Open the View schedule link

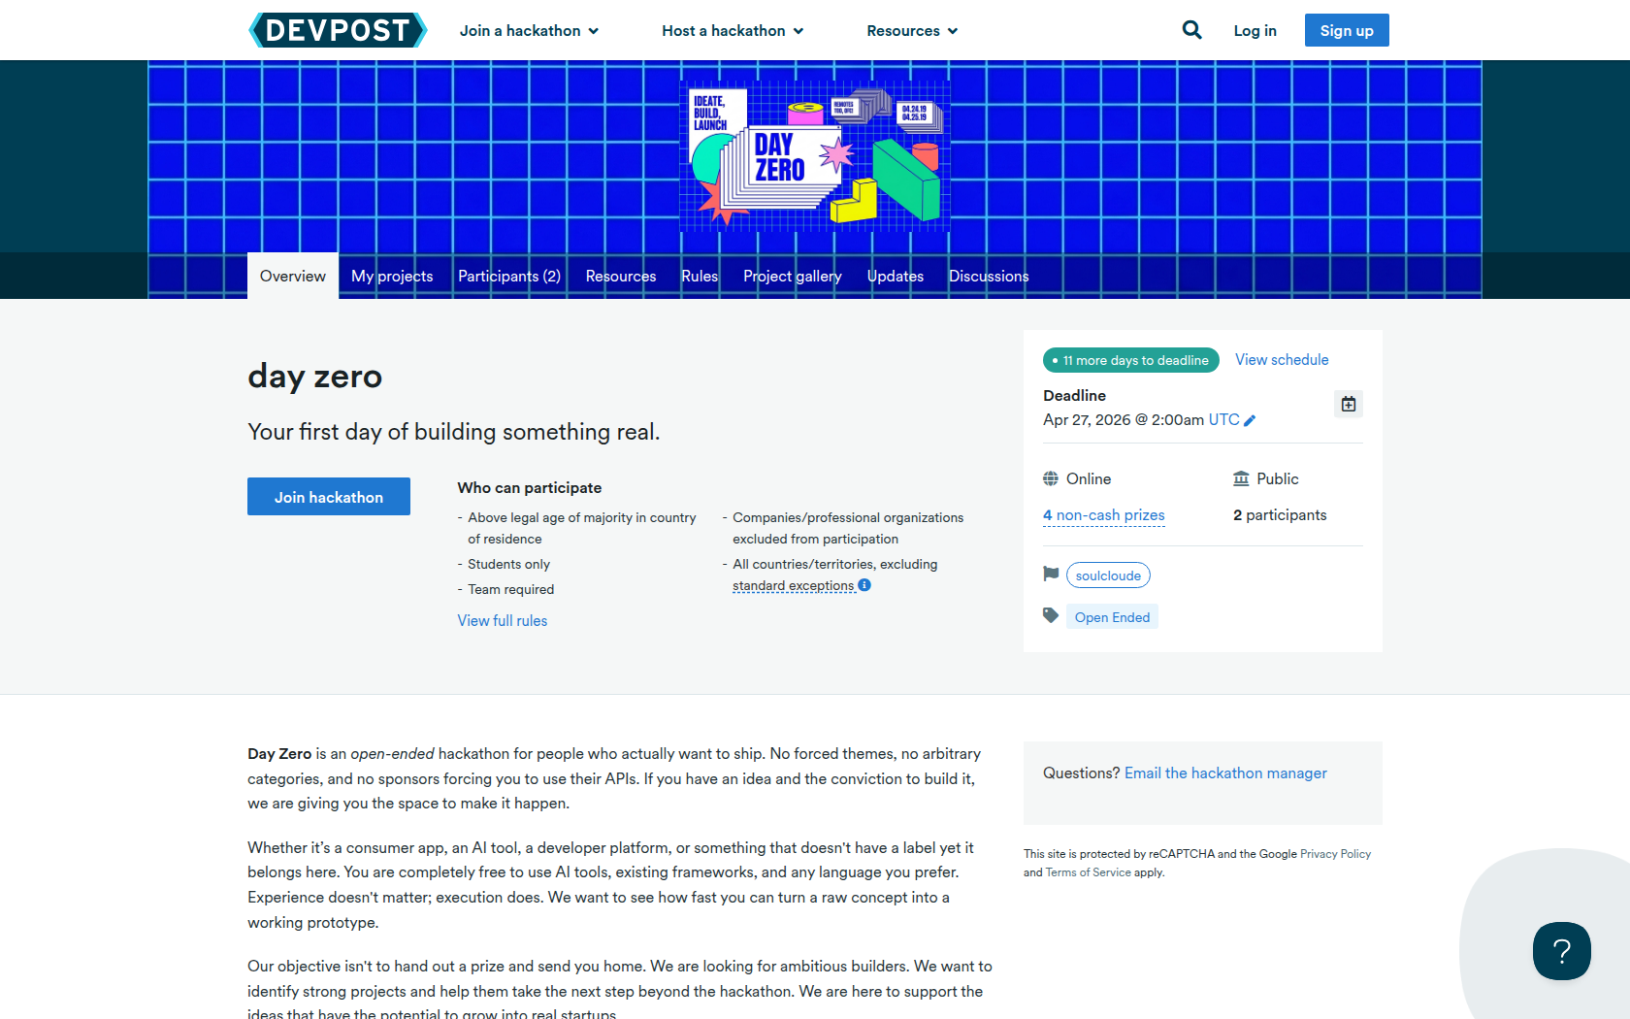1282,360
